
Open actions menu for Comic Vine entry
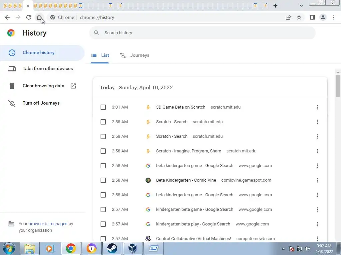click(317, 180)
